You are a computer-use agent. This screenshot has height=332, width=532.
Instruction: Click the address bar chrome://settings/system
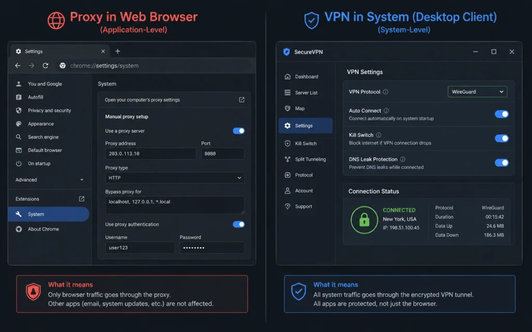pyautogui.click(x=154, y=66)
